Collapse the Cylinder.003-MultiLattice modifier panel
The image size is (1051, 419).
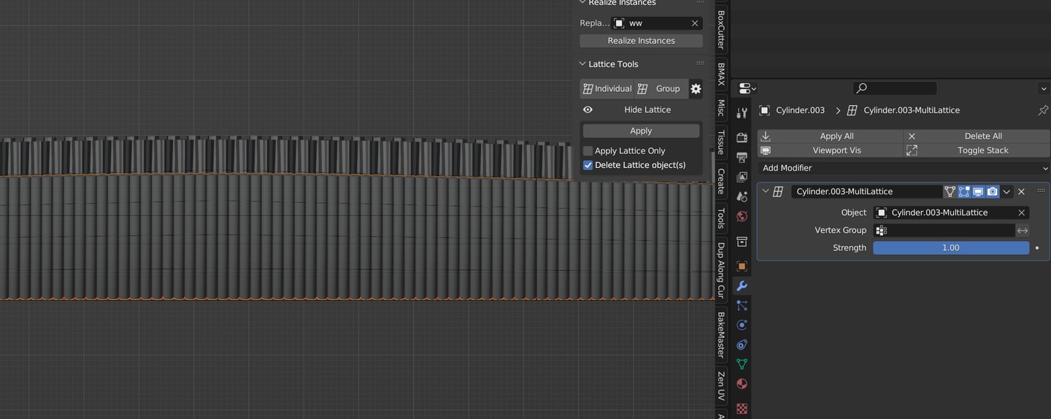click(x=765, y=191)
